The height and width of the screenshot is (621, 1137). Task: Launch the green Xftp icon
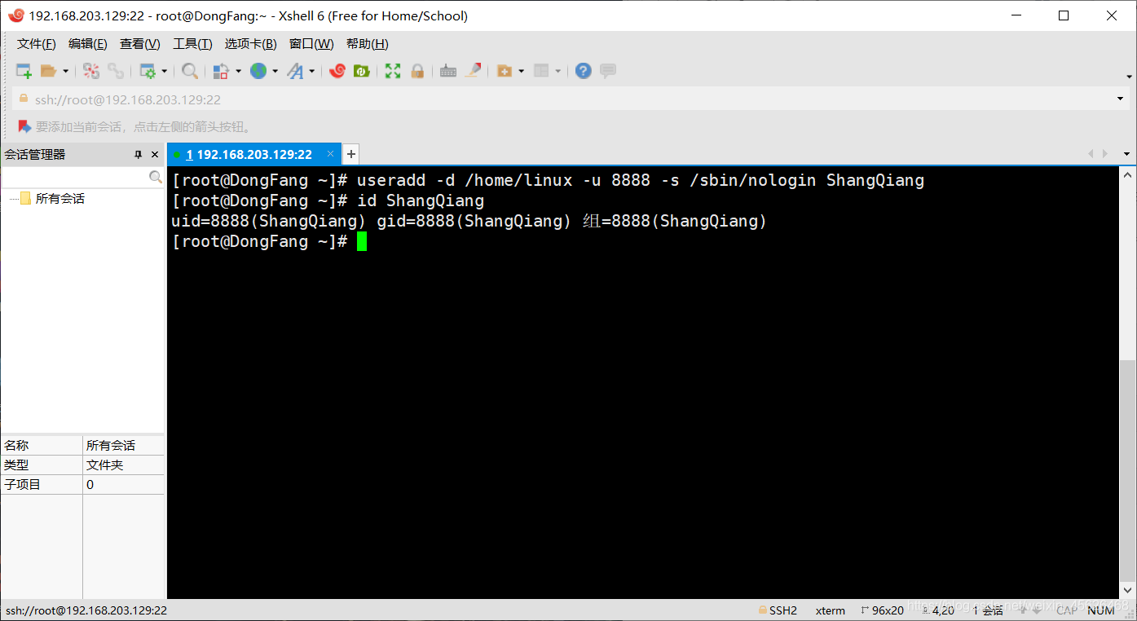tap(361, 71)
